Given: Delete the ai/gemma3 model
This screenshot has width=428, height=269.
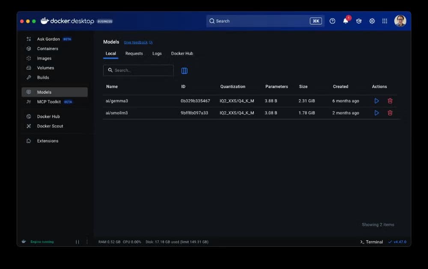Looking at the screenshot, I should tap(390, 101).
